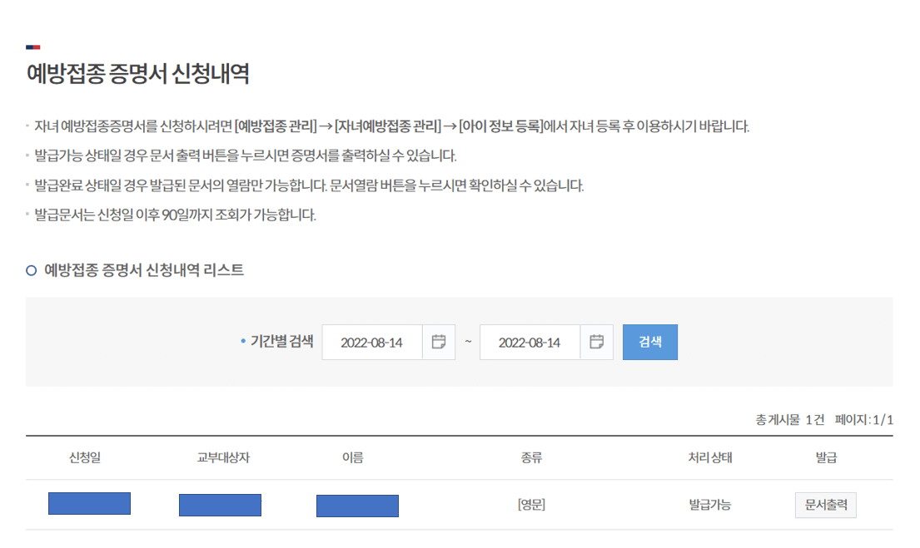This screenshot has width=920, height=548.
Task: Click the calendar icon in the second date box
Action: coord(598,342)
